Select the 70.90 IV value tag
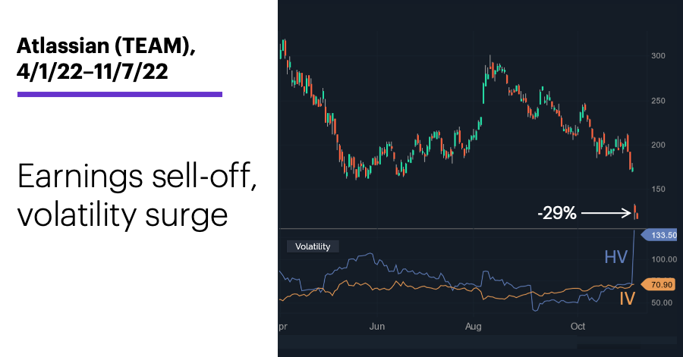The image size is (683, 357). pyautogui.click(x=659, y=285)
